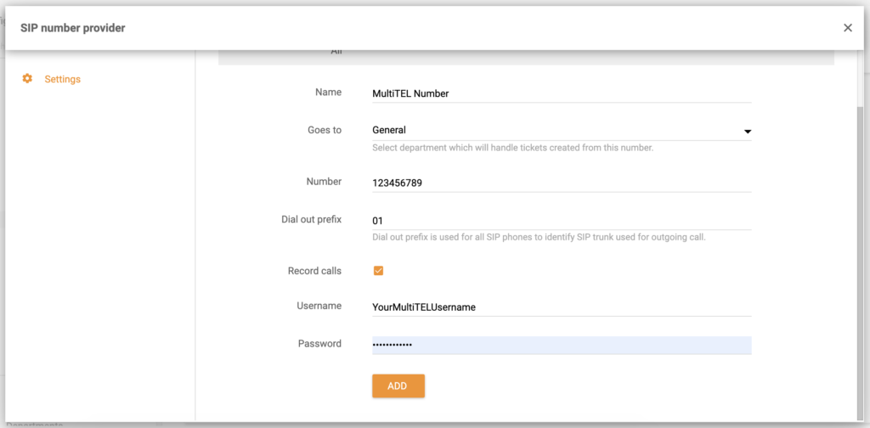Click the Settings gear icon

pyautogui.click(x=27, y=79)
